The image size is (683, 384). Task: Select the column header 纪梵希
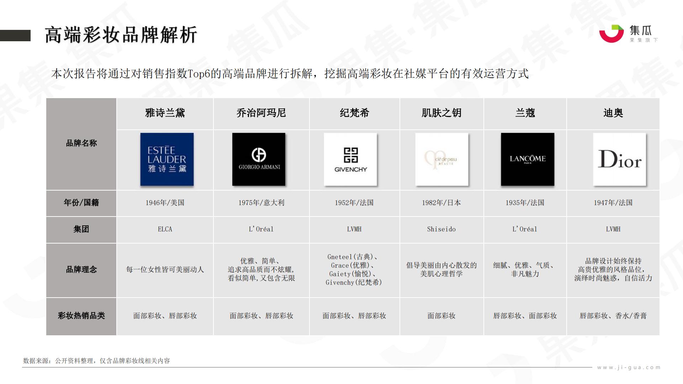(354, 113)
